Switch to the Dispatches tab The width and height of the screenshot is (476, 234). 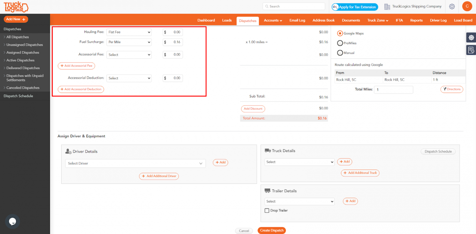click(247, 20)
